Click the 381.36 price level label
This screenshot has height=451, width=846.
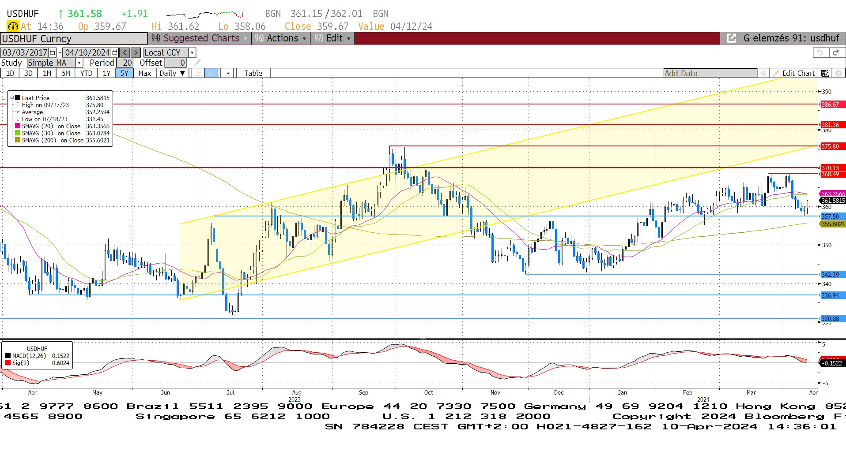(832, 125)
